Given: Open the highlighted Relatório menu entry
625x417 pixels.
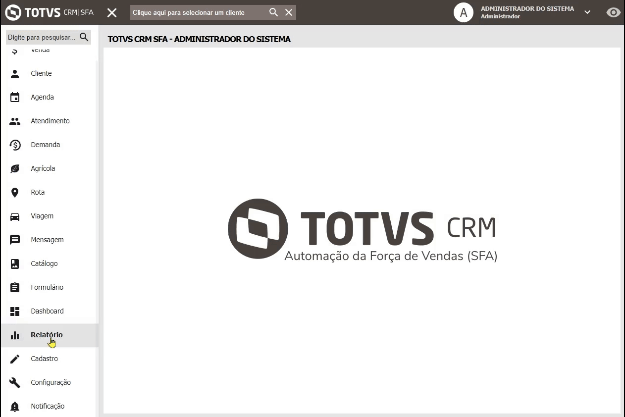Looking at the screenshot, I should pos(50,335).
